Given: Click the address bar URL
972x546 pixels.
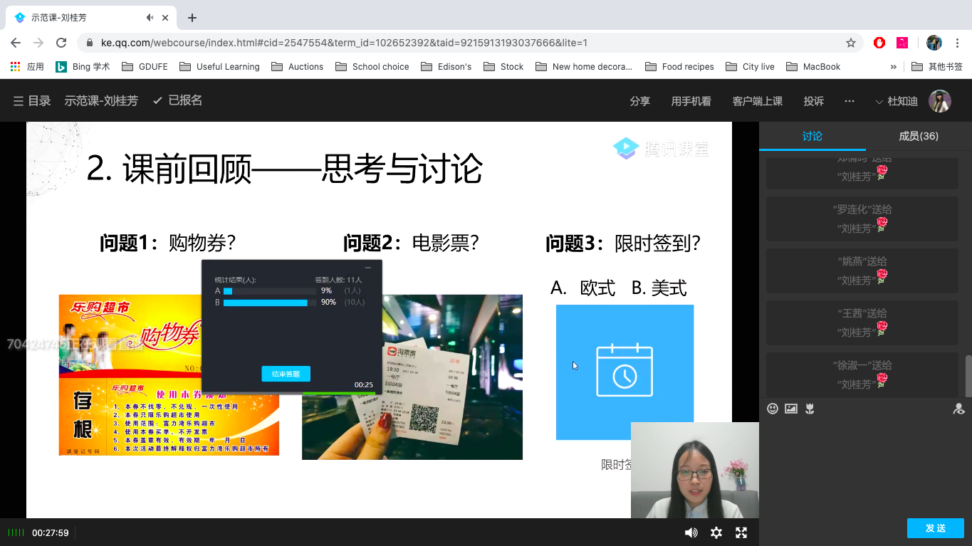Looking at the screenshot, I should (x=344, y=43).
